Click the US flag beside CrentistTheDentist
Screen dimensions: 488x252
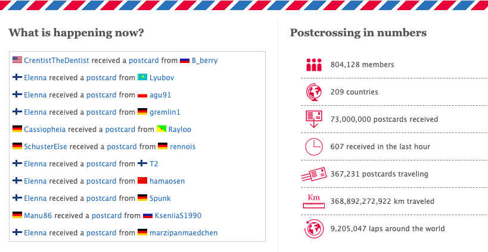click(x=17, y=60)
